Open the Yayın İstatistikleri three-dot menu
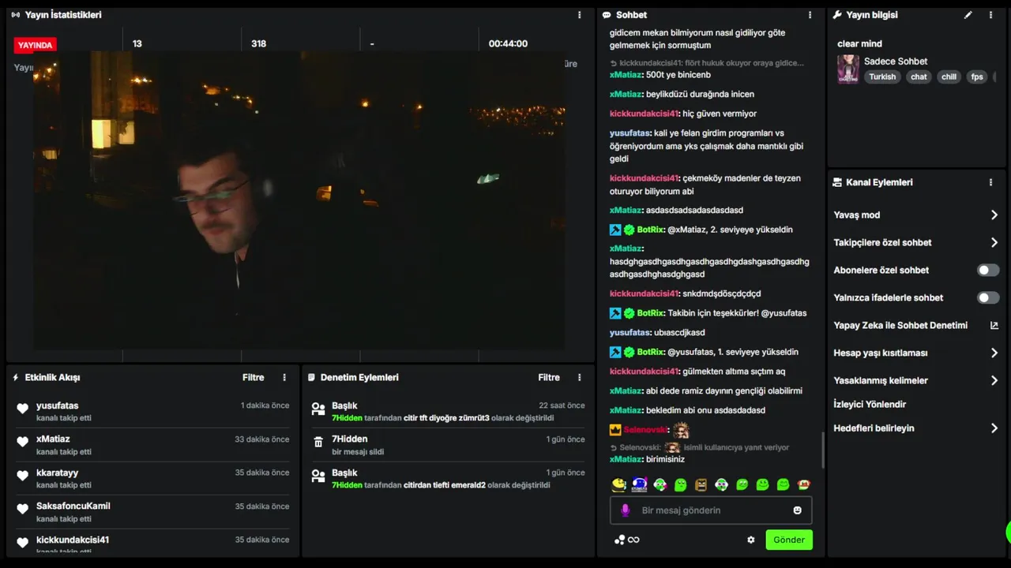This screenshot has height=568, width=1011. (x=579, y=15)
